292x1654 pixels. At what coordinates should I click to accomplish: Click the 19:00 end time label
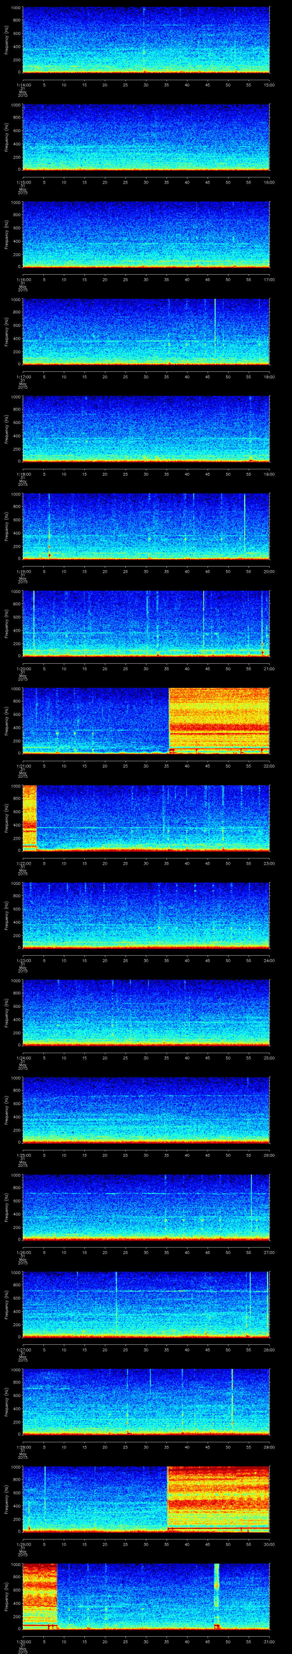(x=269, y=474)
